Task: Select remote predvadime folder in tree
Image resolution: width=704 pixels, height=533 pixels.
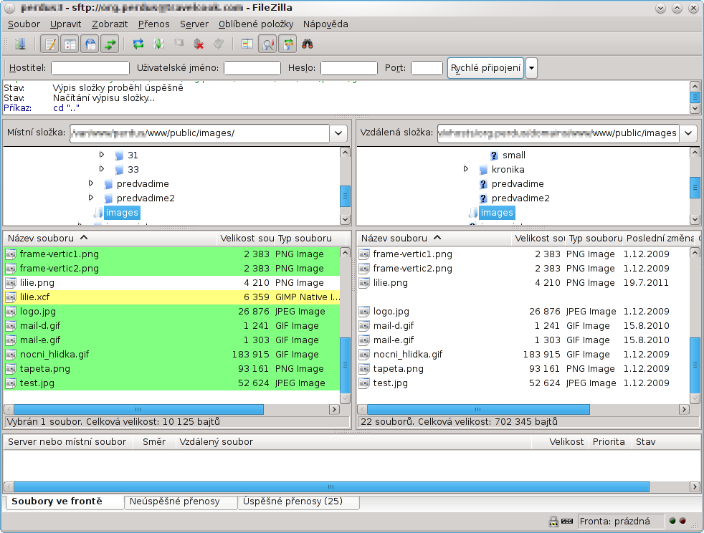Action: pos(518,184)
